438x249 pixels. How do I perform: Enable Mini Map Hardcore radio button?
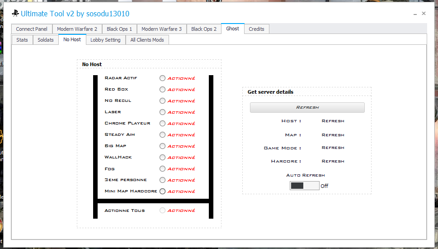pyautogui.click(x=162, y=192)
